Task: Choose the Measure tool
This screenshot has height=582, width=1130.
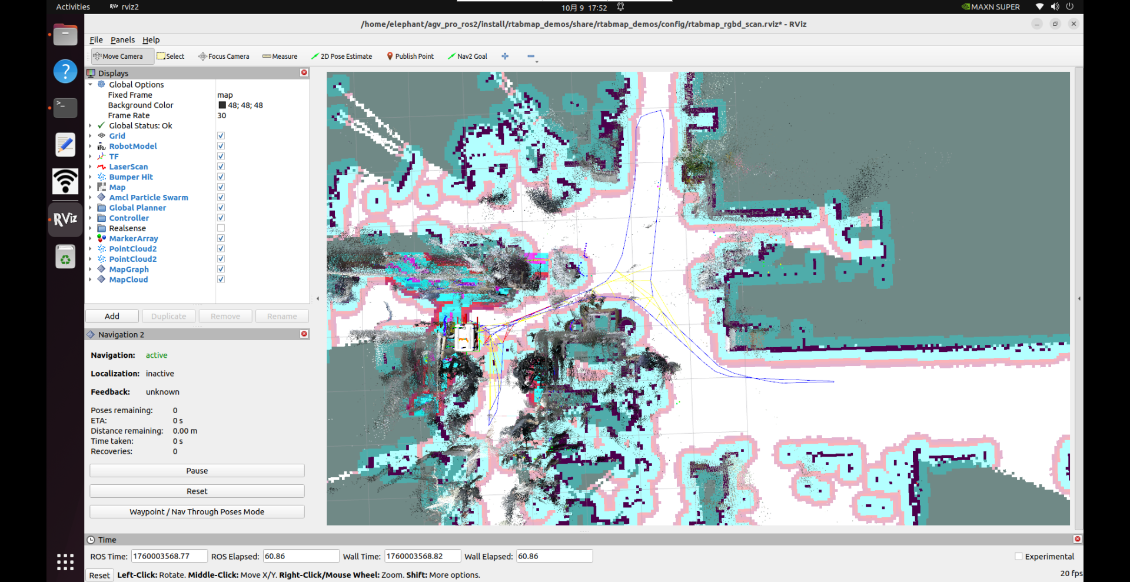Action: click(280, 56)
